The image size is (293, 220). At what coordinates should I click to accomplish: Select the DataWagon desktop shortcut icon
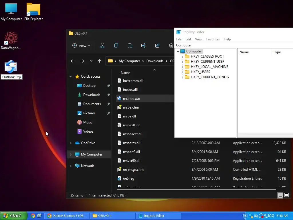11,38
